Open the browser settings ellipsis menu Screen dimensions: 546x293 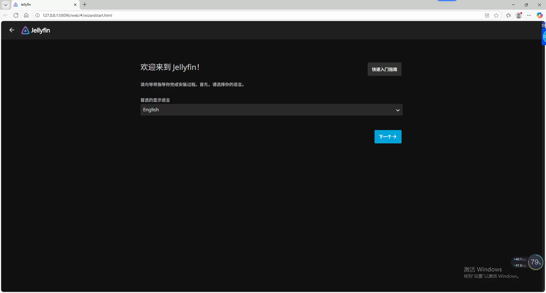tap(529, 15)
